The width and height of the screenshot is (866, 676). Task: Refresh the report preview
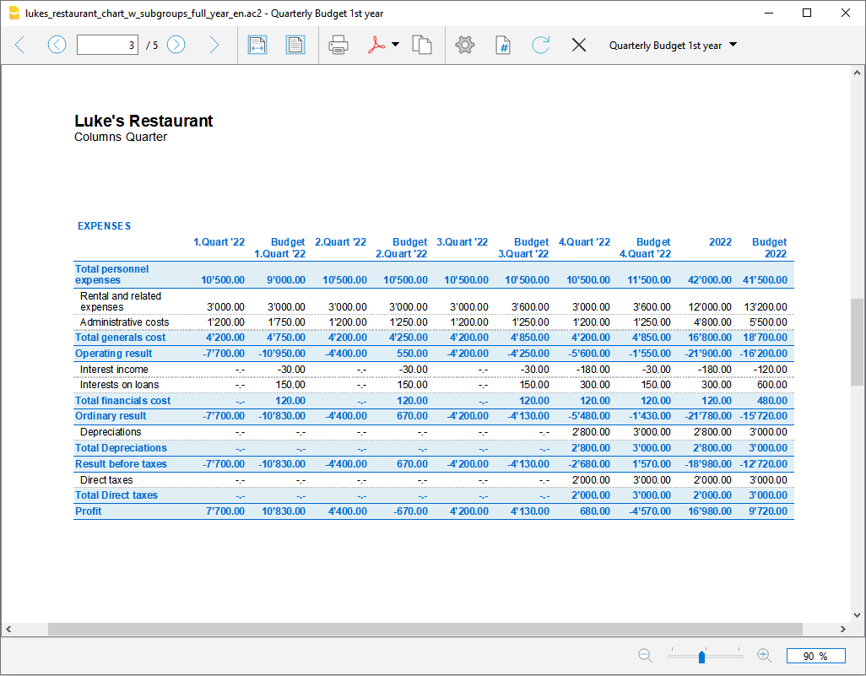click(x=540, y=46)
